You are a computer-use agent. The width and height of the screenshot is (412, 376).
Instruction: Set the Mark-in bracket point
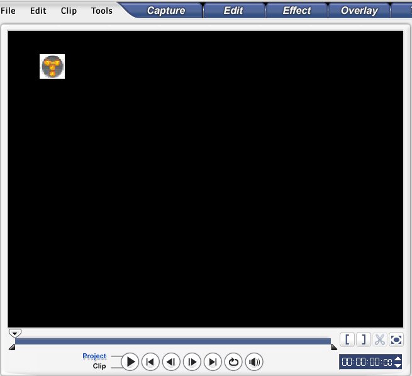pyautogui.click(x=347, y=339)
